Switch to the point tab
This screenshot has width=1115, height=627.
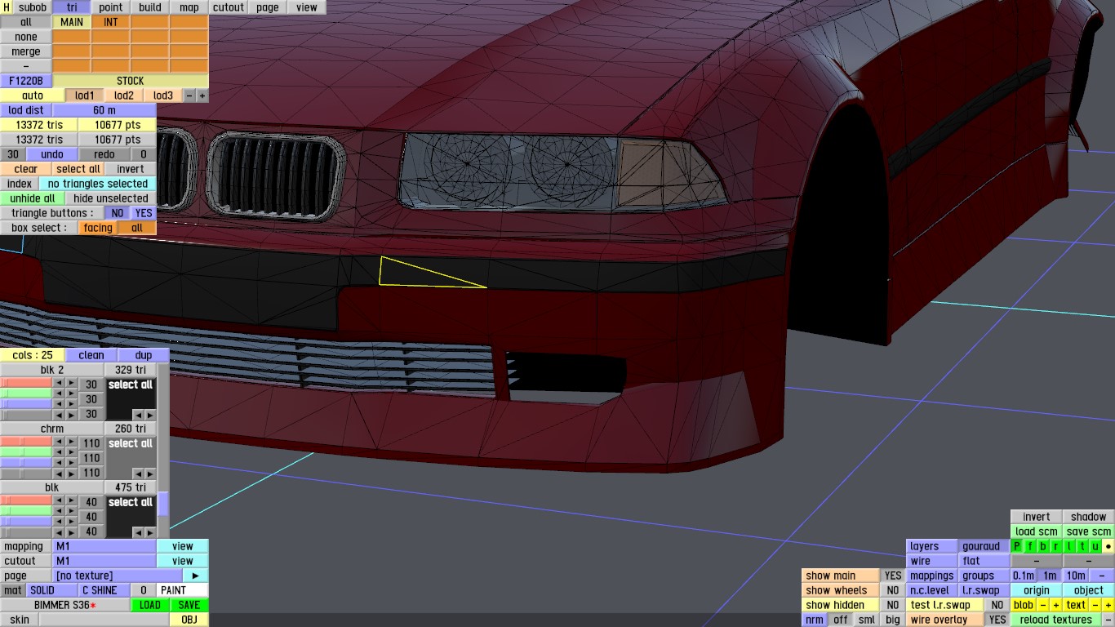[x=111, y=7]
